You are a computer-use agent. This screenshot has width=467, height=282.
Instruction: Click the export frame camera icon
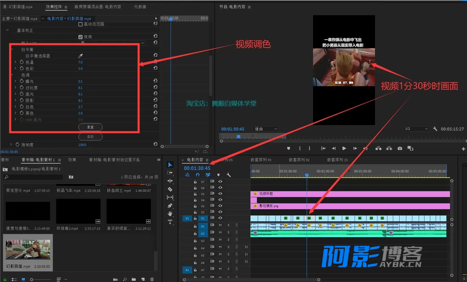(400, 148)
